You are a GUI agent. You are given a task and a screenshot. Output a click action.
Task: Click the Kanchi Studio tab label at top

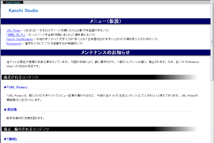tap(13, 2)
